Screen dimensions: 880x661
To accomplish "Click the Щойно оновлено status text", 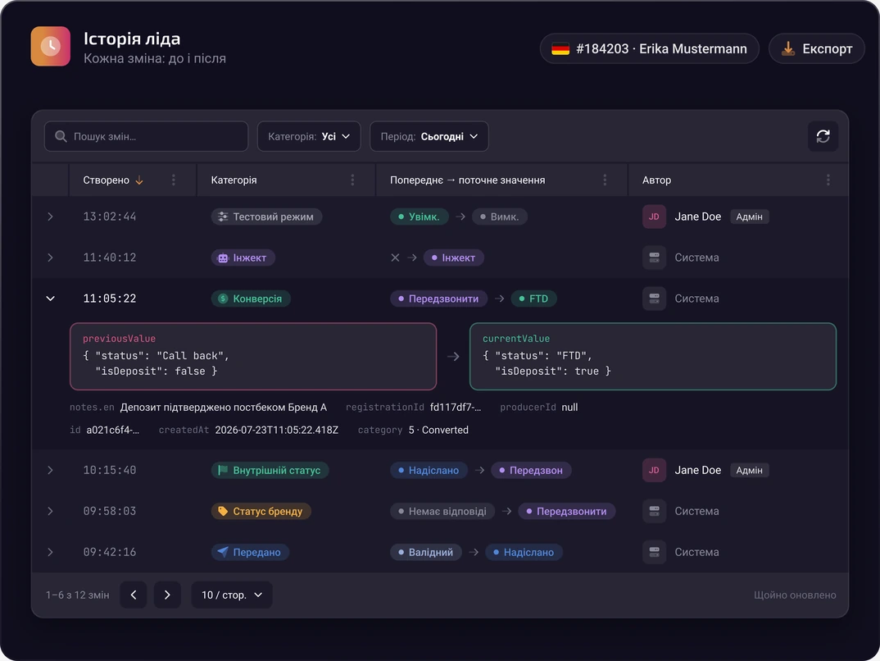I will (x=795, y=595).
